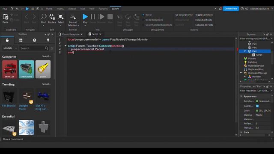Viewport: 274px width, 154px height.
Task: Click Collapse All Folds action
Action: tap(204, 25)
